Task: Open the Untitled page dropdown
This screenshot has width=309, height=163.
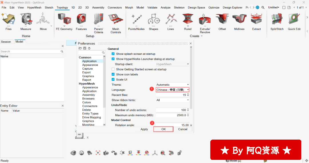Action: tap(274, 7)
